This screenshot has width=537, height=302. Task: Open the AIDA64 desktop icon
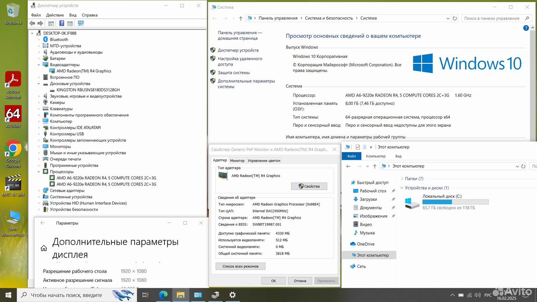pos(13,117)
